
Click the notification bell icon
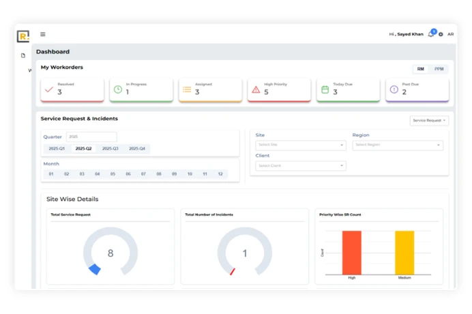tap(430, 34)
